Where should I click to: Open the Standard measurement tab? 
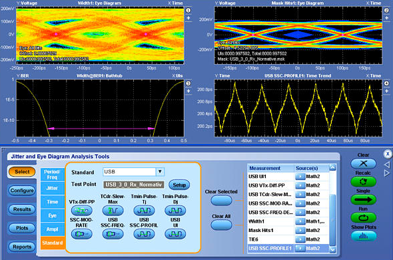tap(52, 243)
